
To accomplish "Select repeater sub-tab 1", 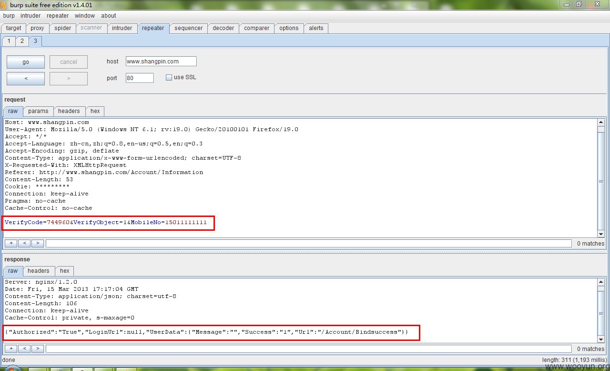I will coord(9,41).
